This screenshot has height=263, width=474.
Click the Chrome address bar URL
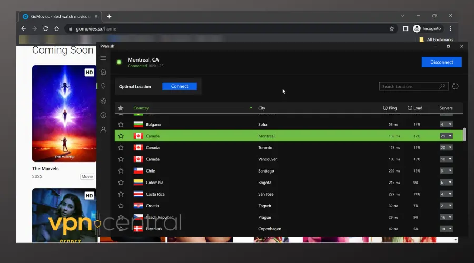click(x=96, y=29)
